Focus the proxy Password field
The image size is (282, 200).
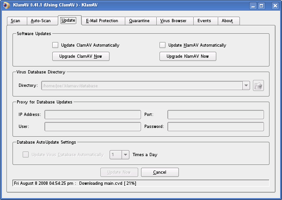[215, 127]
